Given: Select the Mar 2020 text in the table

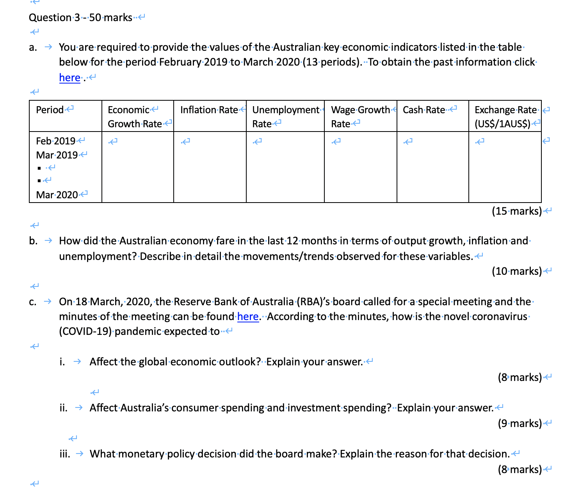Looking at the screenshot, I should 57,194.
